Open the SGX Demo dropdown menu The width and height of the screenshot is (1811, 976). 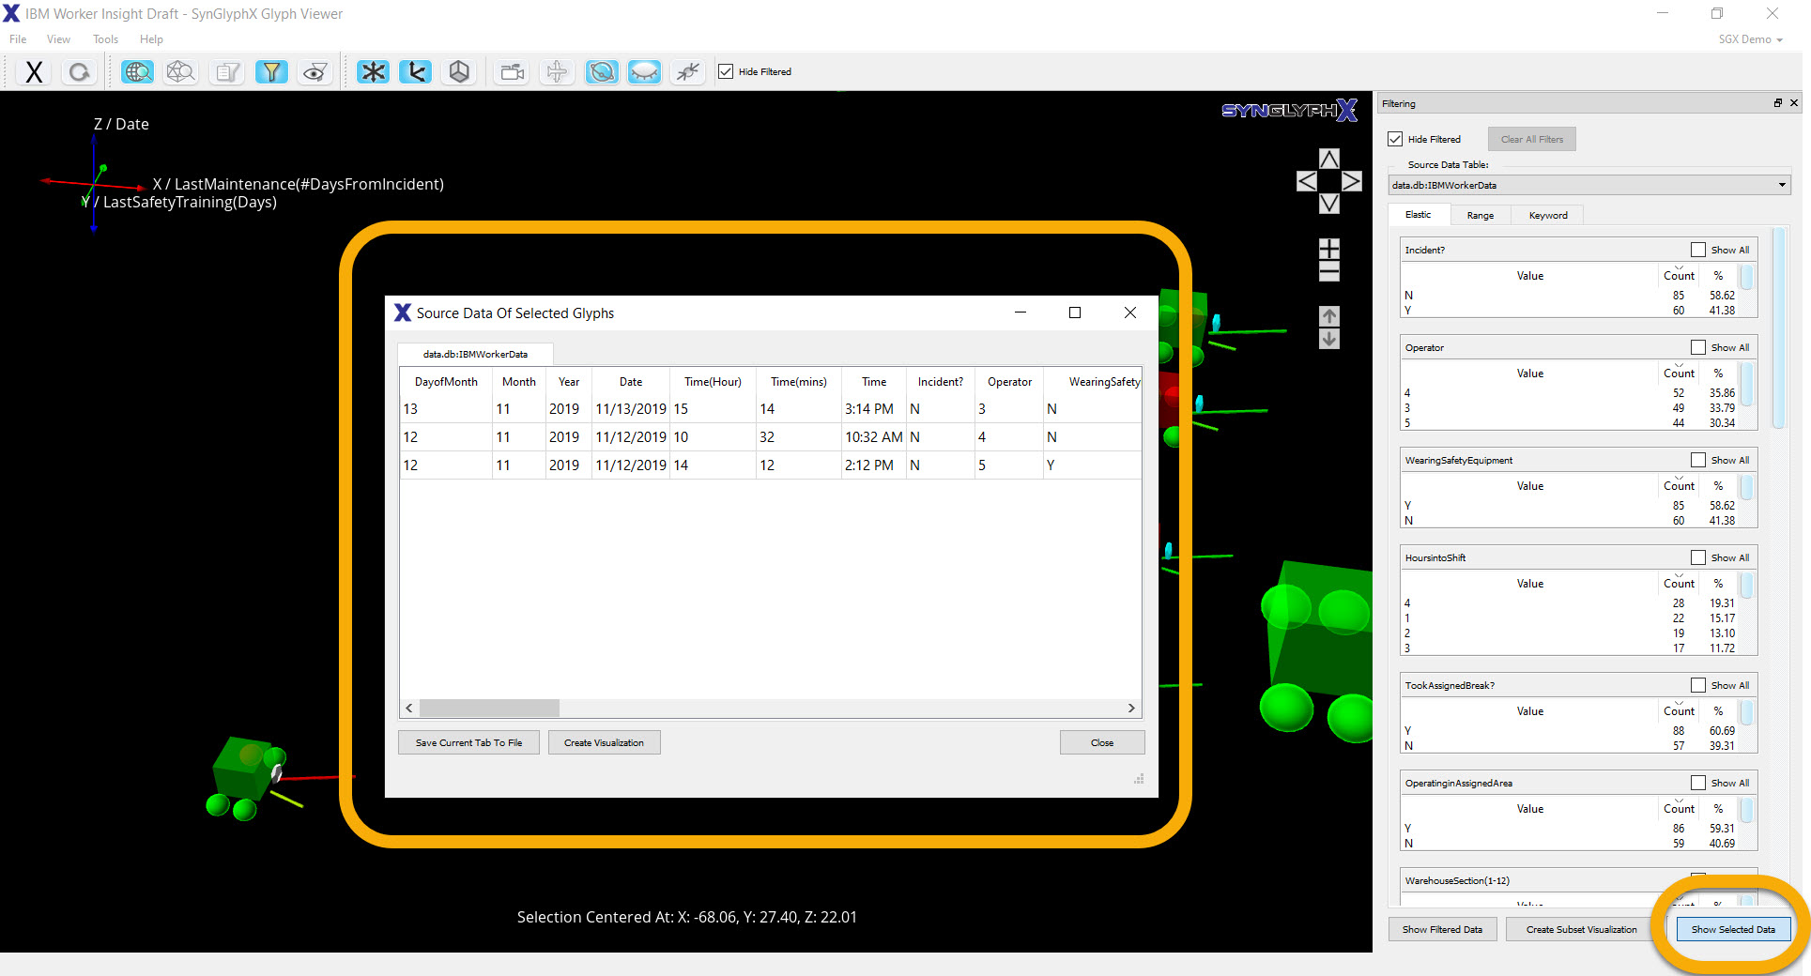coord(1750,39)
